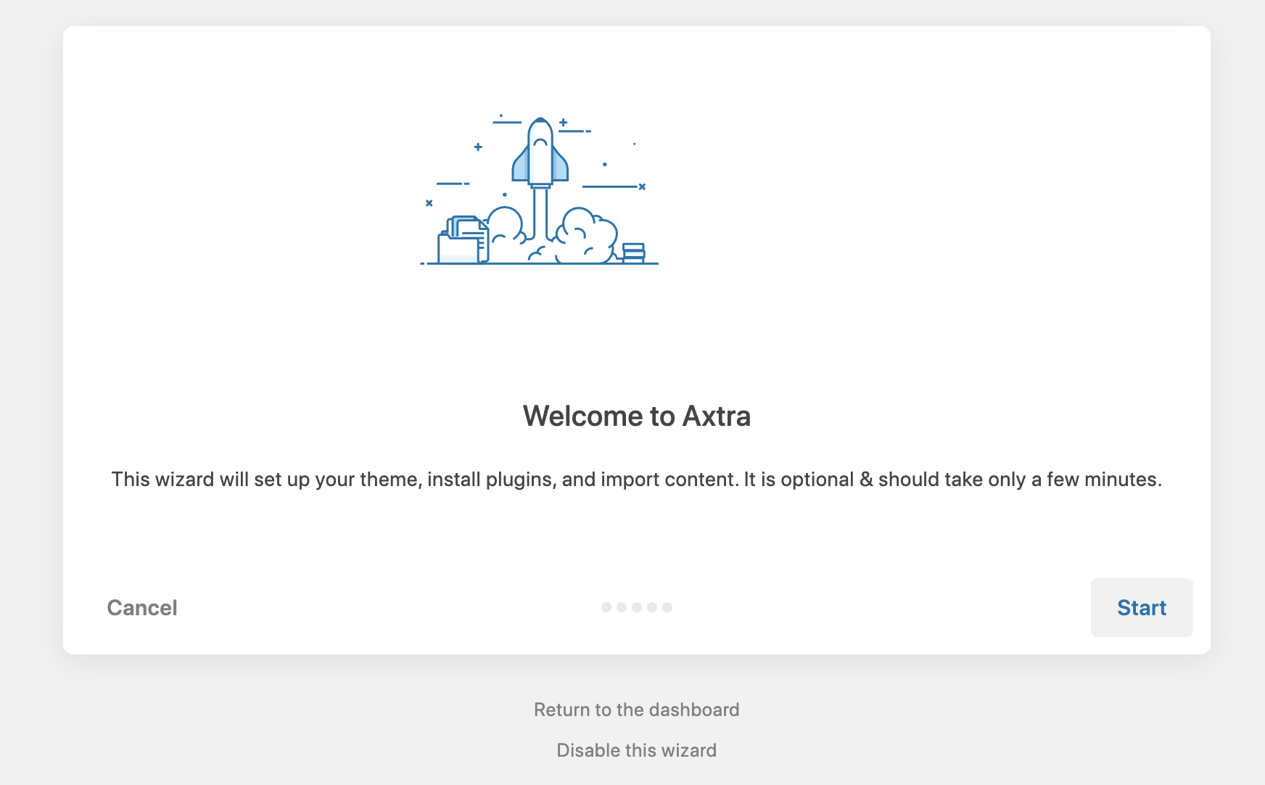Click the wizard description text
The height and width of the screenshot is (785, 1265).
[x=636, y=480]
